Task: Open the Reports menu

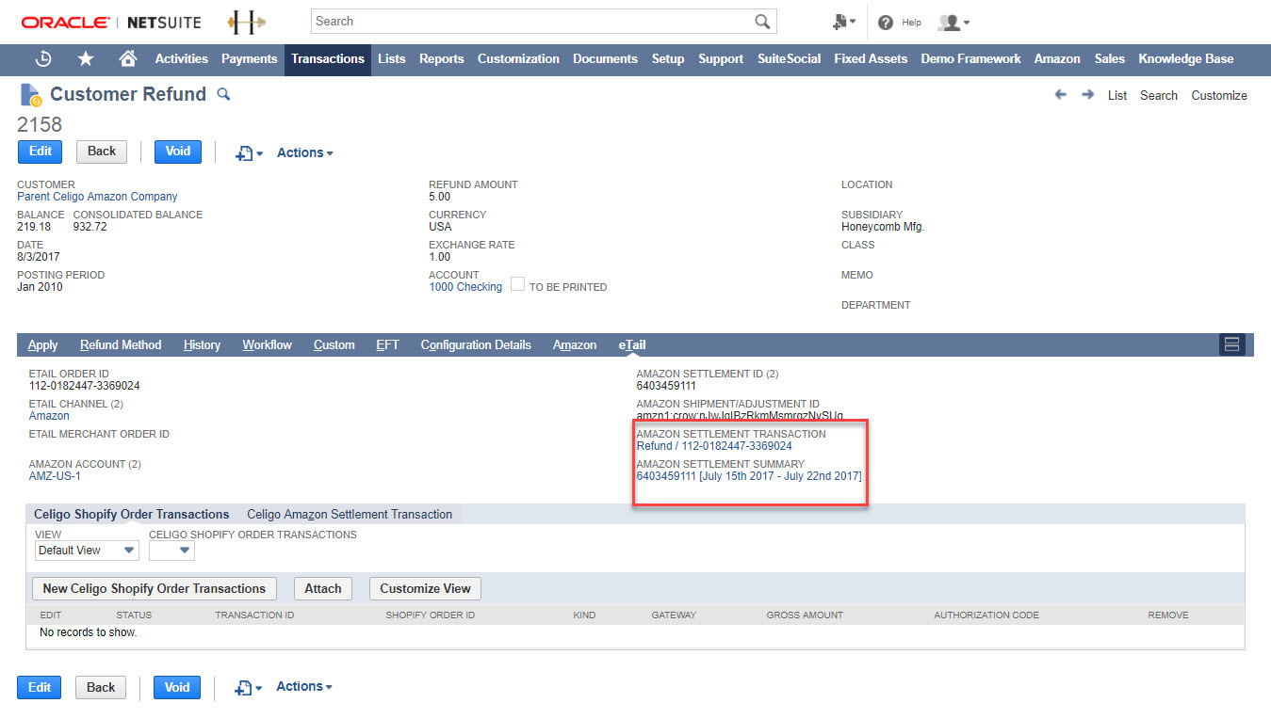Action: (442, 58)
